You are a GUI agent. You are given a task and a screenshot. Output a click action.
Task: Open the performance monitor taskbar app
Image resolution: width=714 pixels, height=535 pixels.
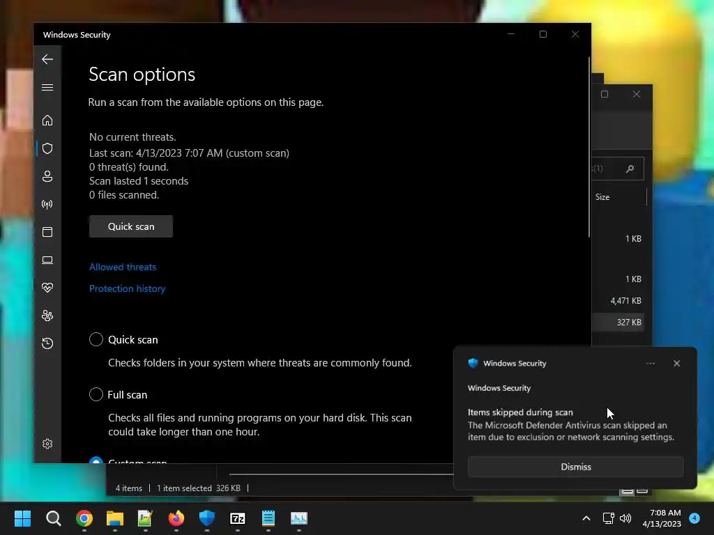coord(299,518)
